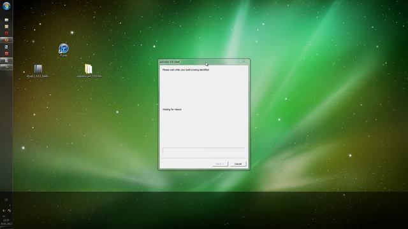The image size is (408, 229).
Task: Select the iPod firmware file on desktop
Action: [x=38, y=71]
